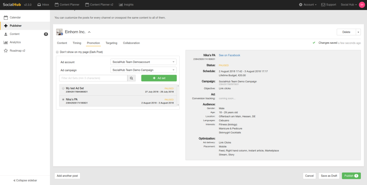Click the ad set list scrollbar
The height and width of the screenshot is (185, 367).
[178, 96]
